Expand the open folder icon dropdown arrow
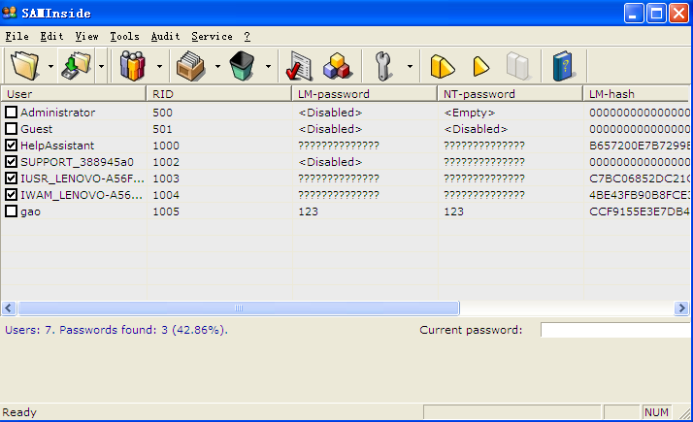The width and height of the screenshot is (693, 422). (x=50, y=66)
